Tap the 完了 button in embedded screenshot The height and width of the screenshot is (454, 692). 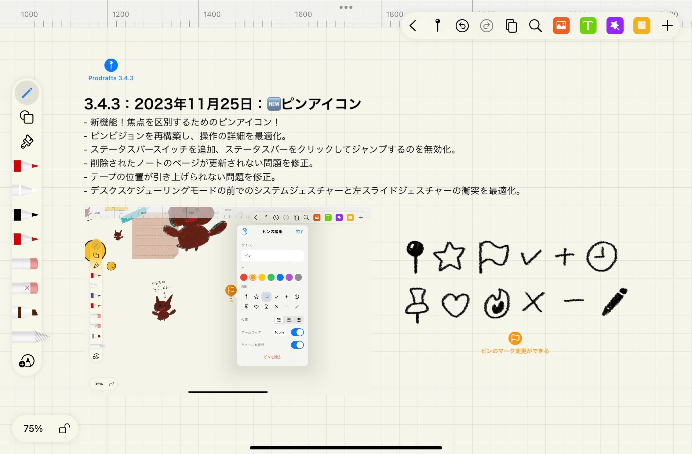300,232
